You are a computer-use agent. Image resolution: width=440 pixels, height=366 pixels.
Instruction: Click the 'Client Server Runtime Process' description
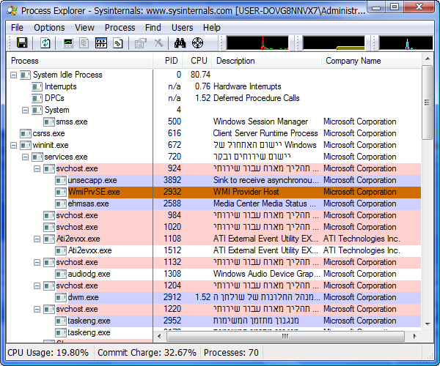click(265, 133)
